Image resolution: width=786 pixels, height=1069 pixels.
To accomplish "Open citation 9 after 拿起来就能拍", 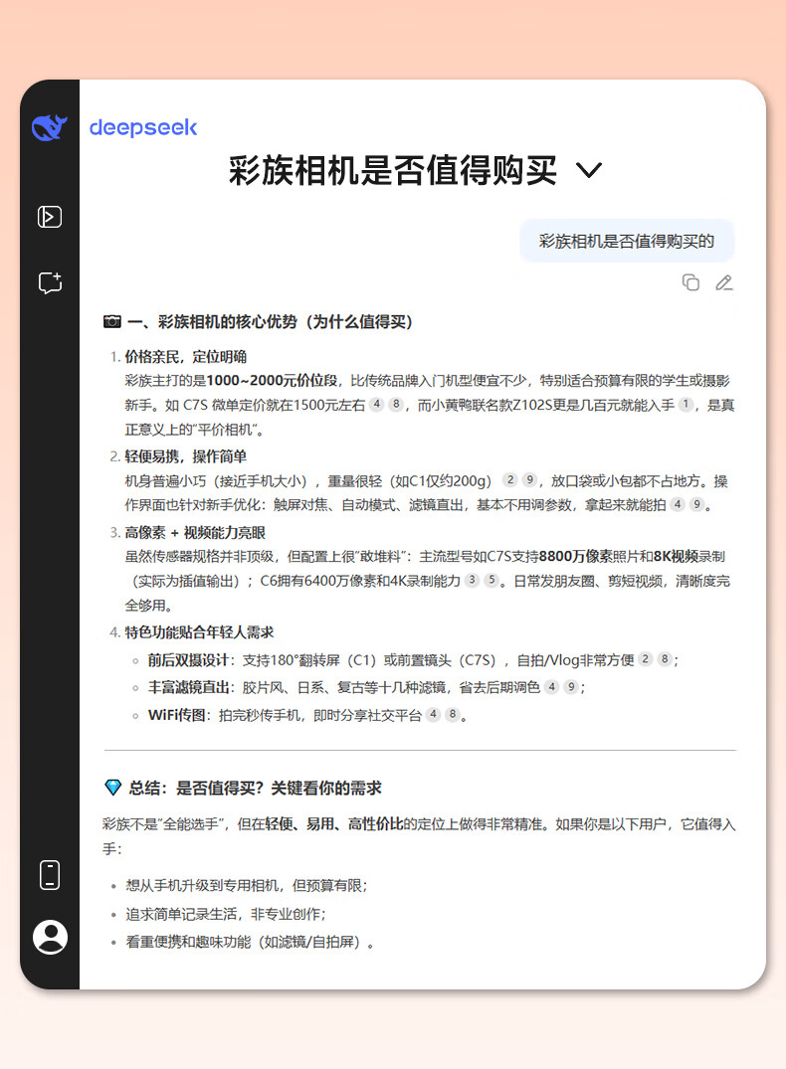I will pos(696,504).
